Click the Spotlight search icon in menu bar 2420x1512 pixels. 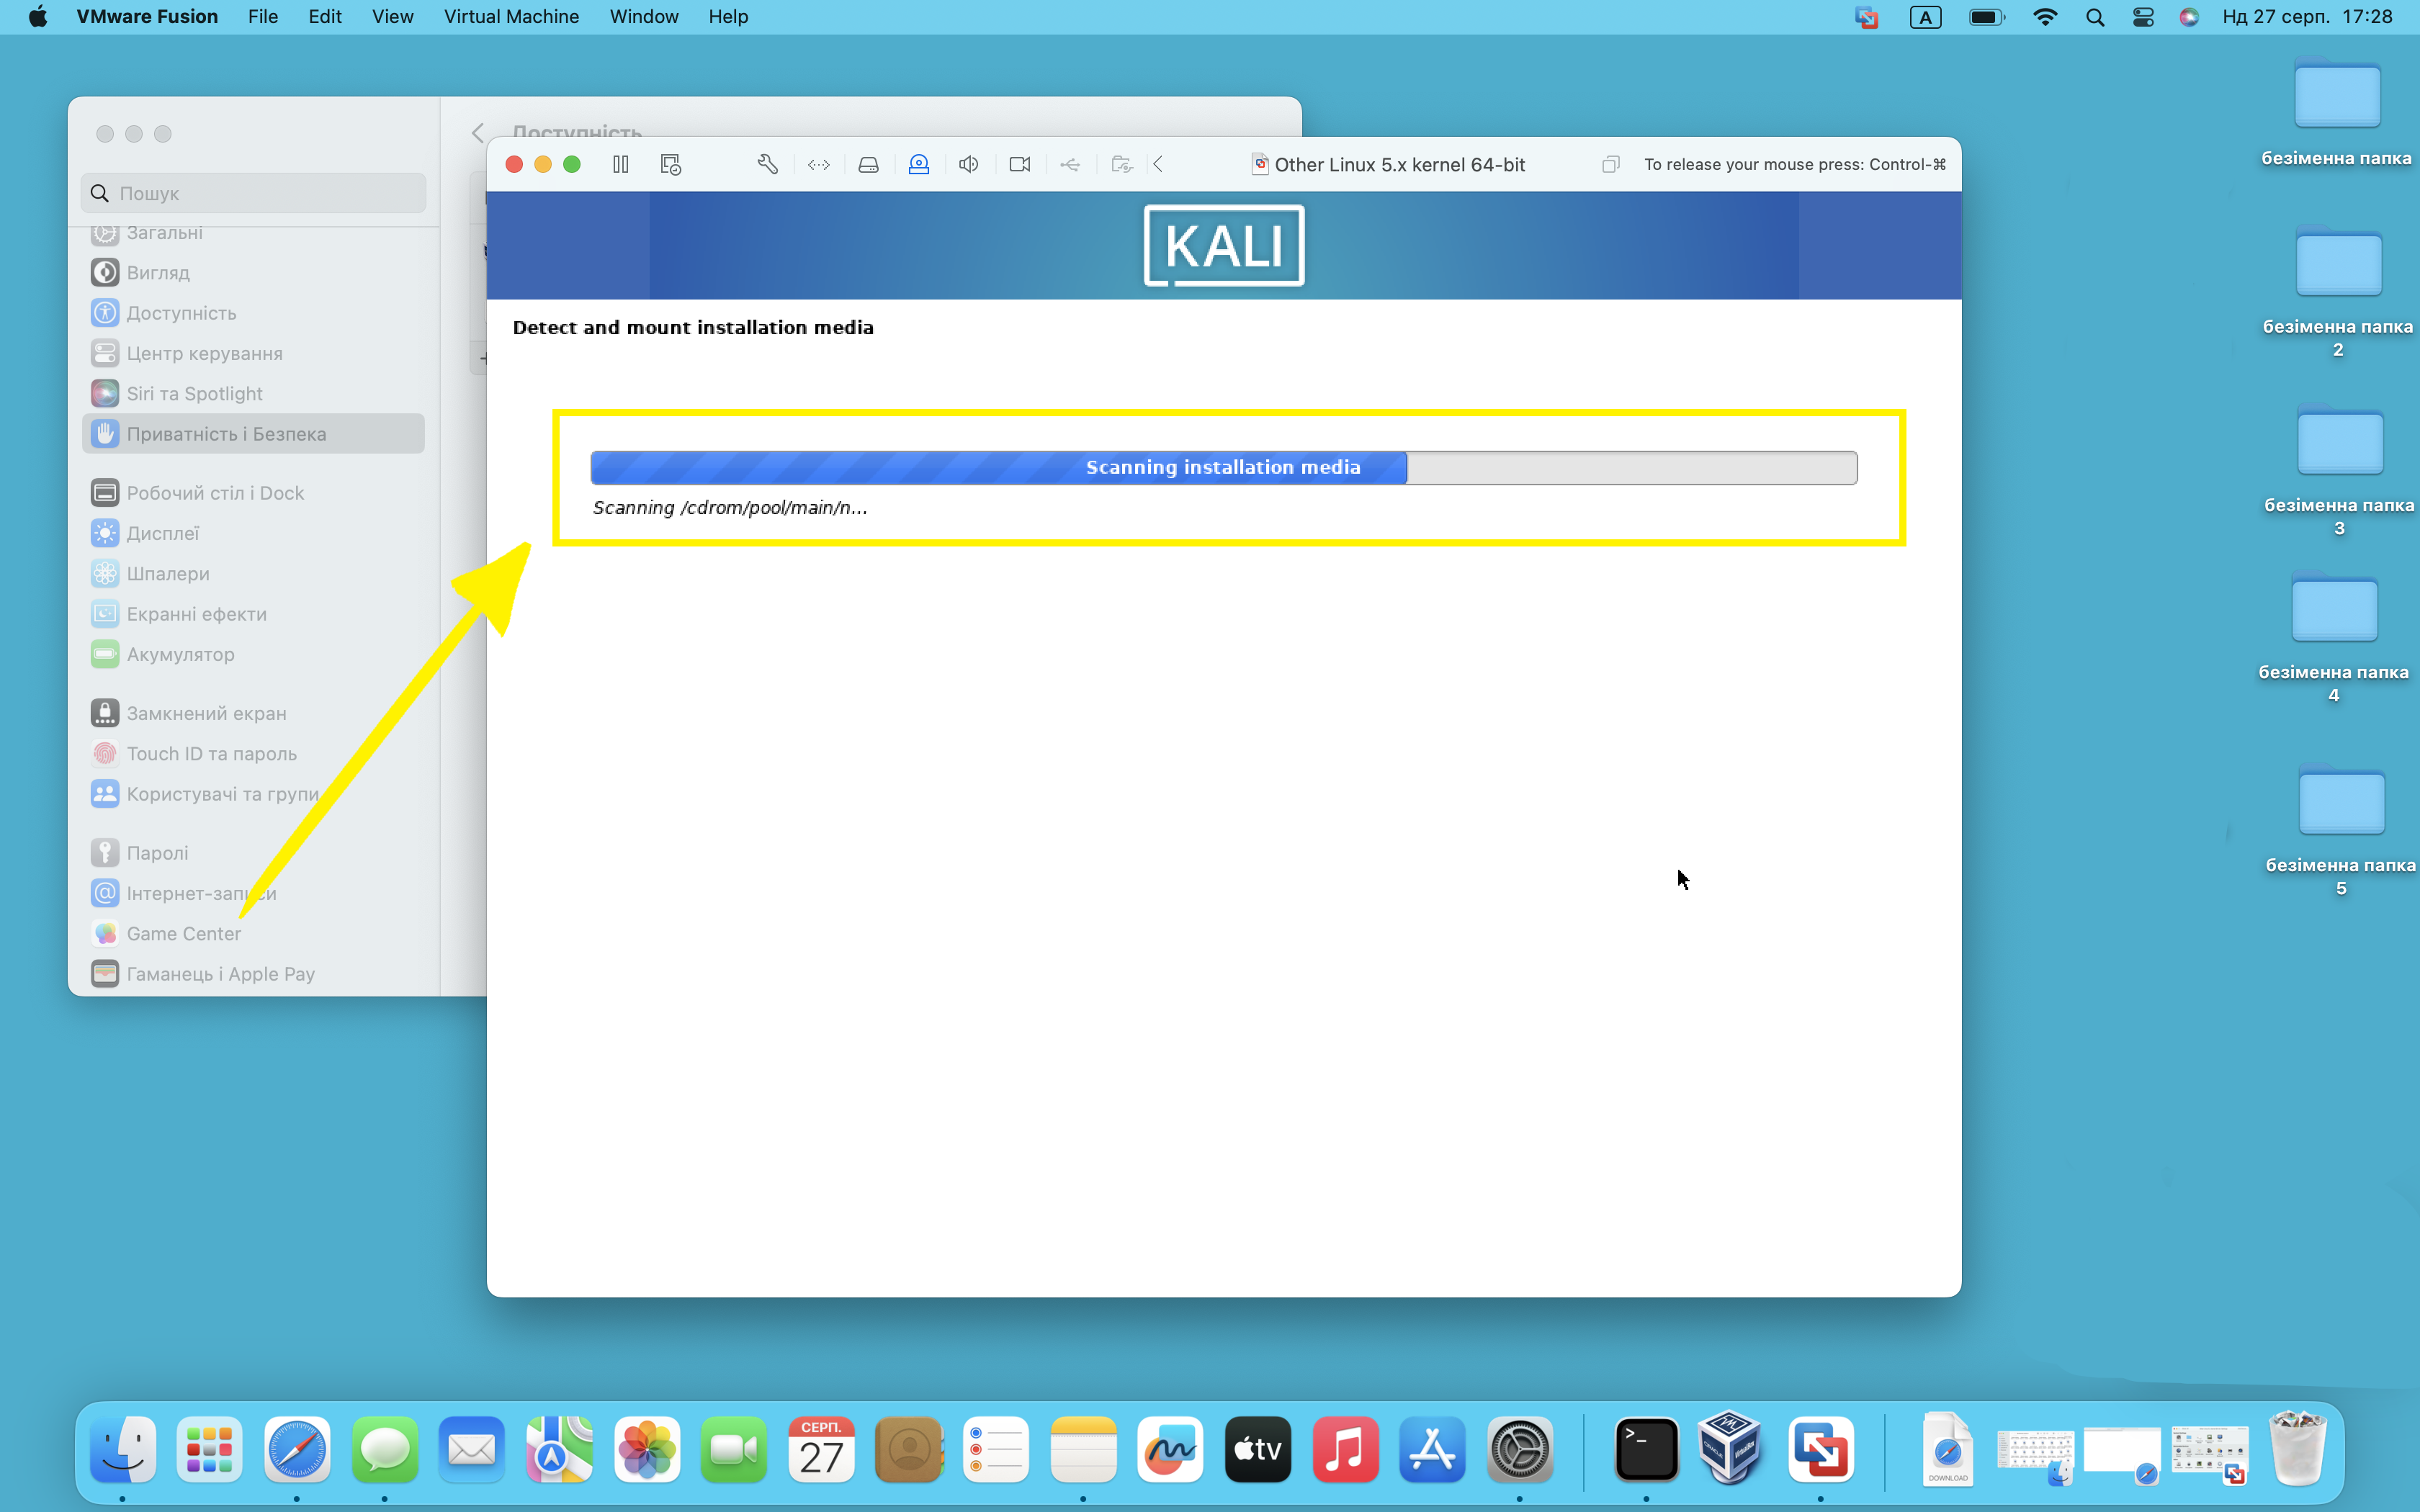coord(2094,17)
